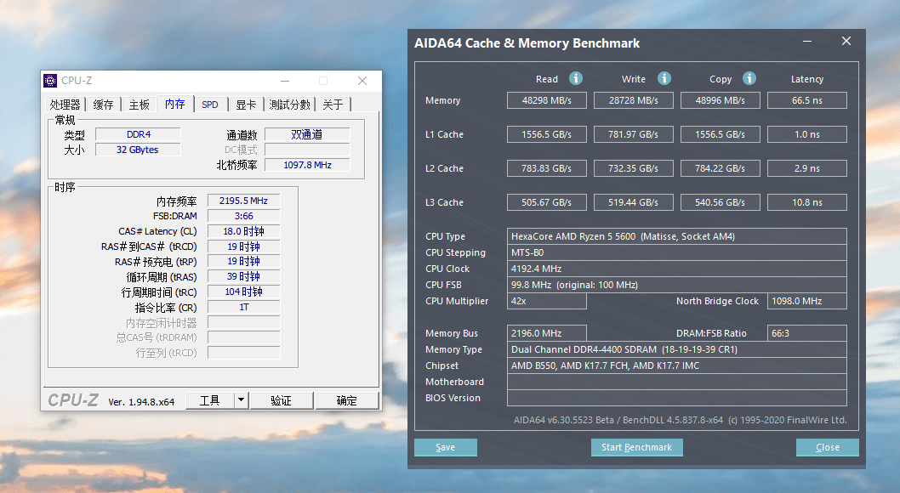Open the 工具 dropdown arrow in CPU-Z
This screenshot has height=493, width=900.
[241, 400]
